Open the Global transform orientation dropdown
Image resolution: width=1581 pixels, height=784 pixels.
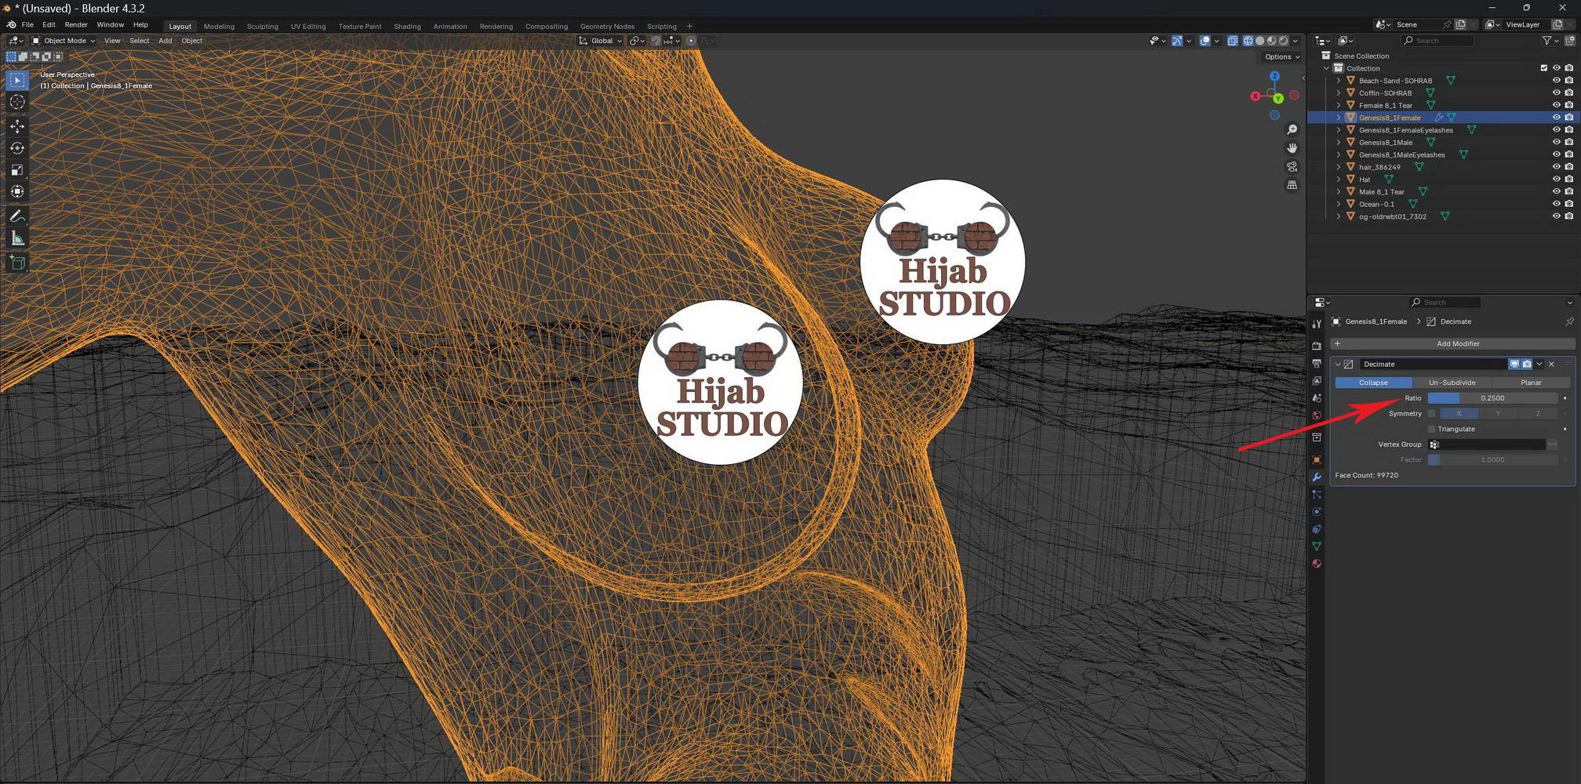(x=601, y=41)
